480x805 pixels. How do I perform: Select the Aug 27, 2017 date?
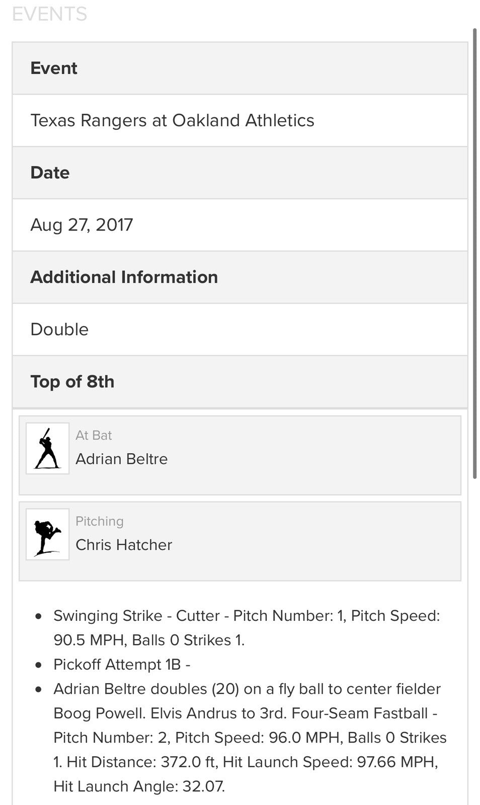pyautogui.click(x=82, y=225)
